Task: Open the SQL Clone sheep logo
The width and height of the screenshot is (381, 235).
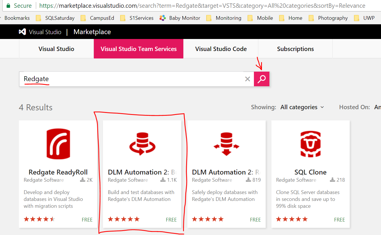Action: 310,144
